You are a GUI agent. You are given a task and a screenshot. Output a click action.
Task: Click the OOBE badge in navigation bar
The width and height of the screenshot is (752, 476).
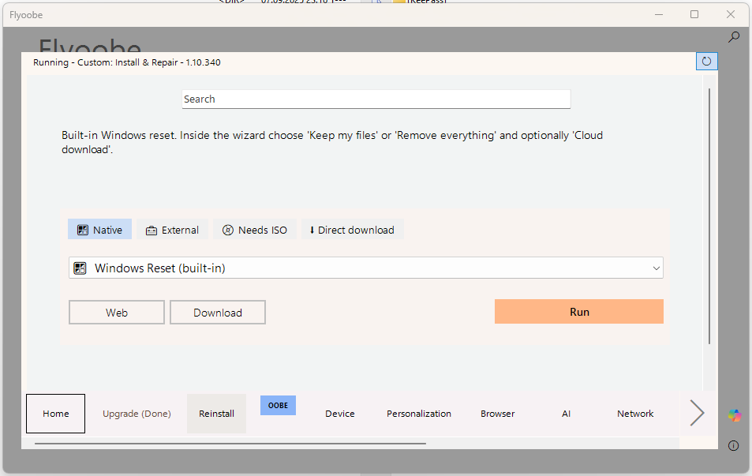coord(278,405)
